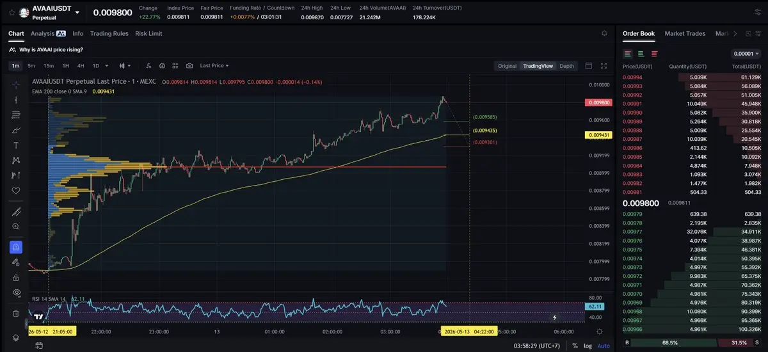This screenshot has width=768, height=352.
Task: Open the date range calendar icon at the bottom left
Action: coord(38,346)
